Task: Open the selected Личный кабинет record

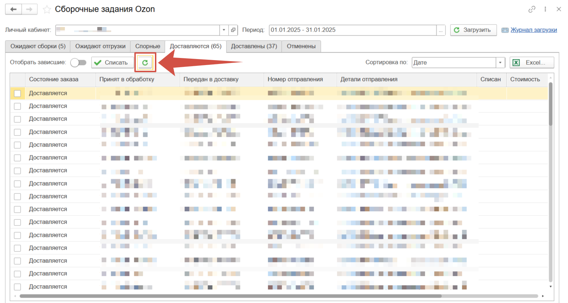Action: 233,30
